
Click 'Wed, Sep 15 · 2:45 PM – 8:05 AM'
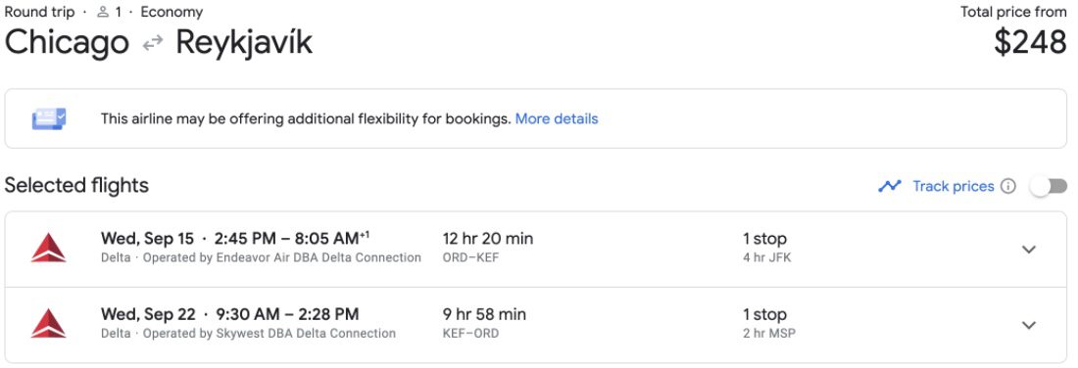[235, 238]
